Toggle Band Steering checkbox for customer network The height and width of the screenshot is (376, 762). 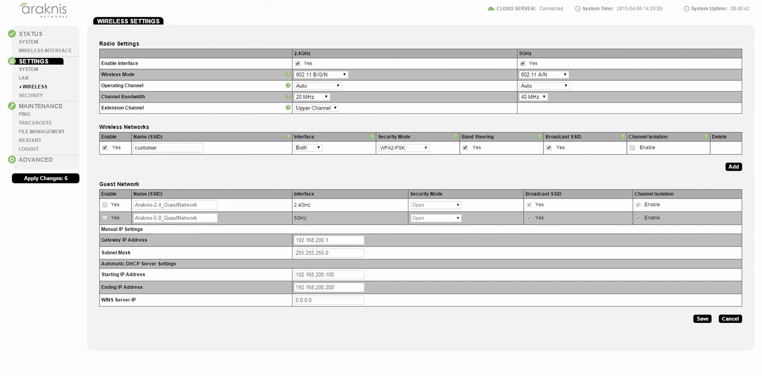(x=465, y=147)
